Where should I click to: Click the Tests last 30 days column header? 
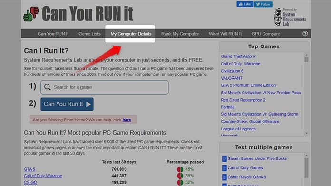(119, 162)
